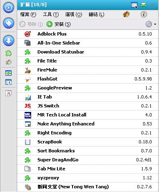Click version 1.0.6.4 of IE Tab

(x=145, y=97)
